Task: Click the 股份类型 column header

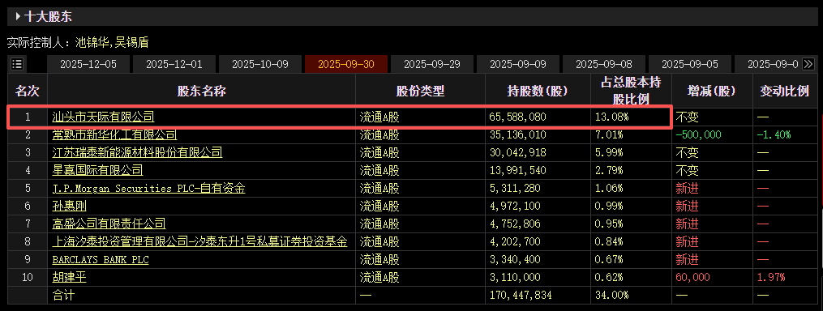Action: (421, 91)
